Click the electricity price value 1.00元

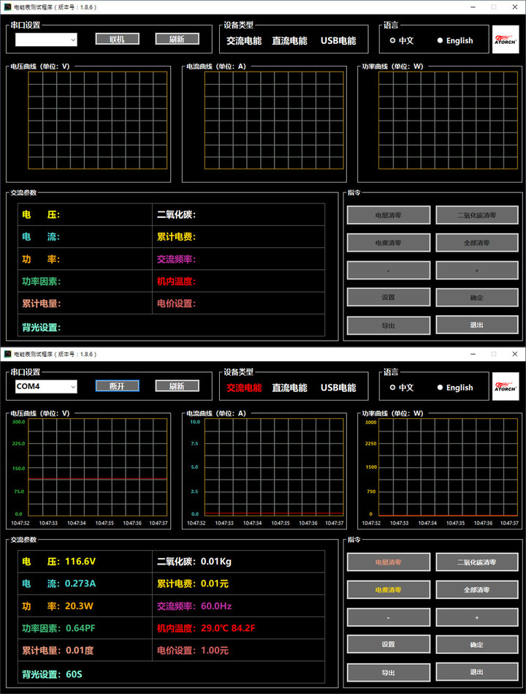tap(214, 650)
